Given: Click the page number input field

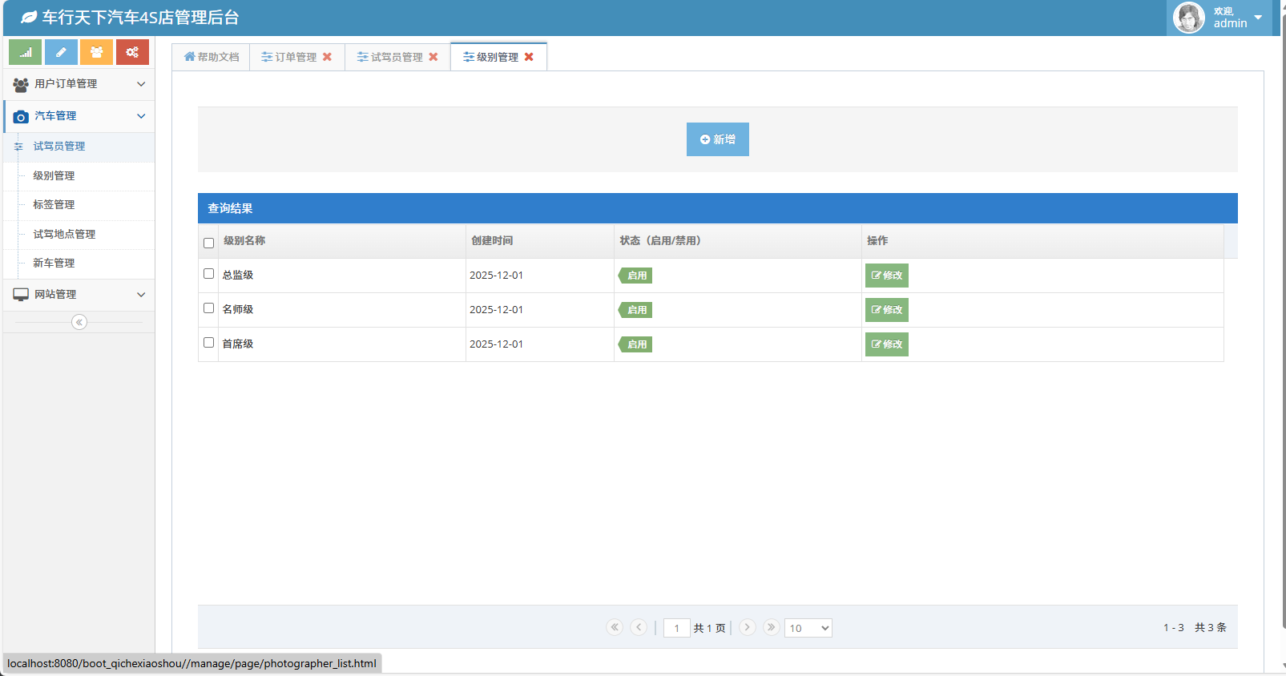Looking at the screenshot, I should (676, 628).
